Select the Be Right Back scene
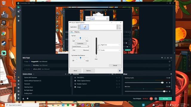The image size is (191, 107). point(29,90)
